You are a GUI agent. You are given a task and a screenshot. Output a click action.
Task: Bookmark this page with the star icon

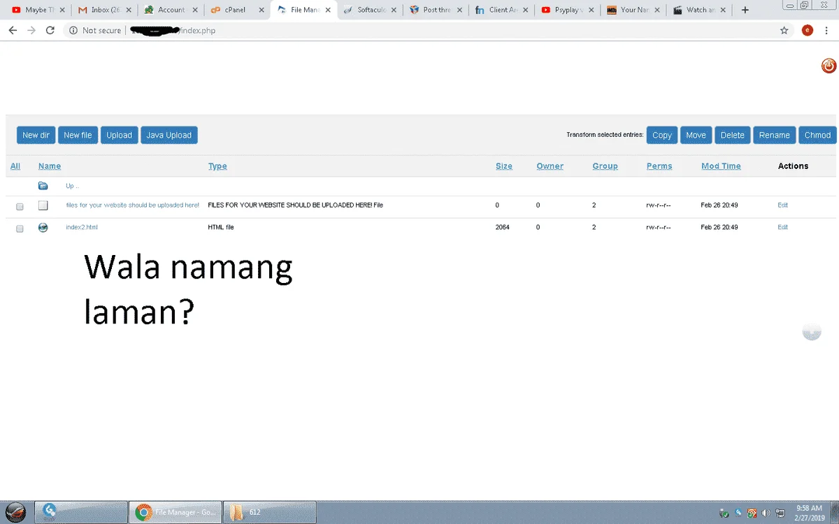tap(784, 31)
